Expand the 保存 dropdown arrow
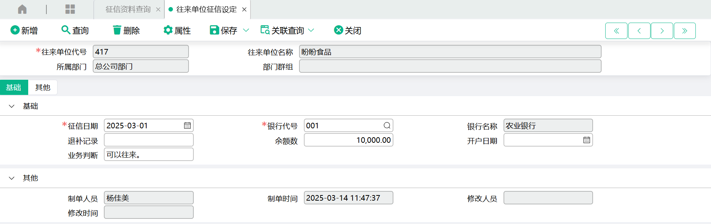The width and height of the screenshot is (711, 224). tap(246, 30)
